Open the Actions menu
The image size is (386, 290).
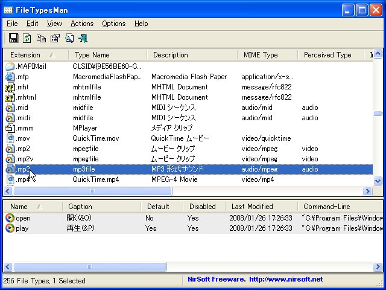click(82, 24)
